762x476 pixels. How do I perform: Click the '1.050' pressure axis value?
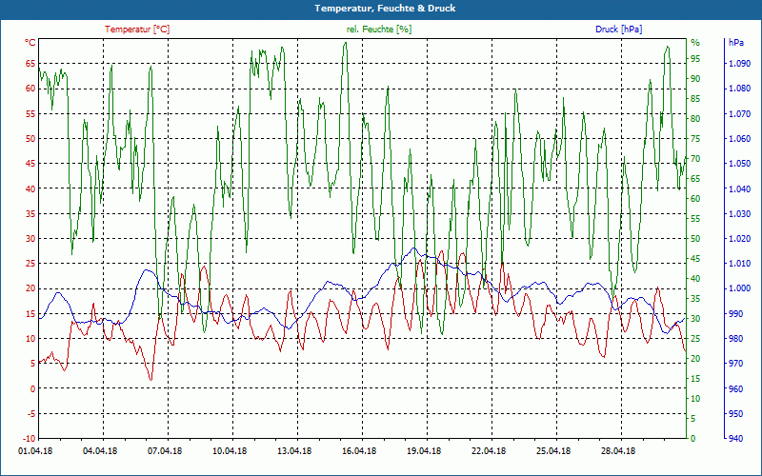tap(740, 163)
